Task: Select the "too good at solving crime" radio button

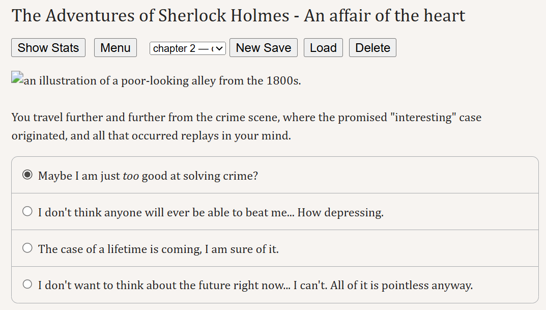Action: coord(27,175)
